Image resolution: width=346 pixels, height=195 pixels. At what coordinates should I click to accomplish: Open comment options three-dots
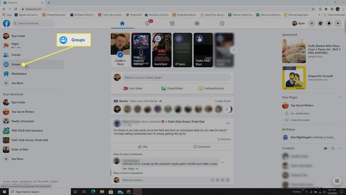point(223,162)
